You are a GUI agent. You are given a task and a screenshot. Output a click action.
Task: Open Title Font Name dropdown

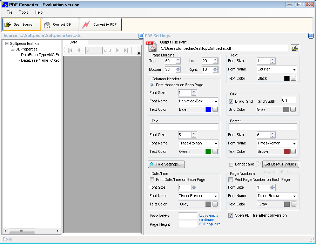tap(216, 143)
